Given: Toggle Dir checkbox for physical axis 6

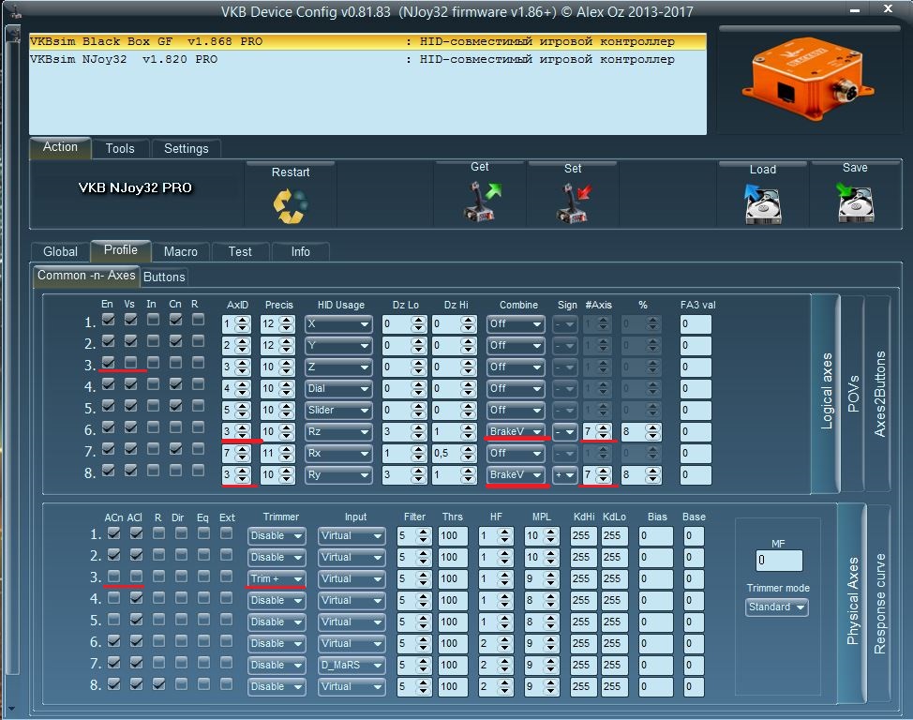Looking at the screenshot, I should tap(181, 641).
